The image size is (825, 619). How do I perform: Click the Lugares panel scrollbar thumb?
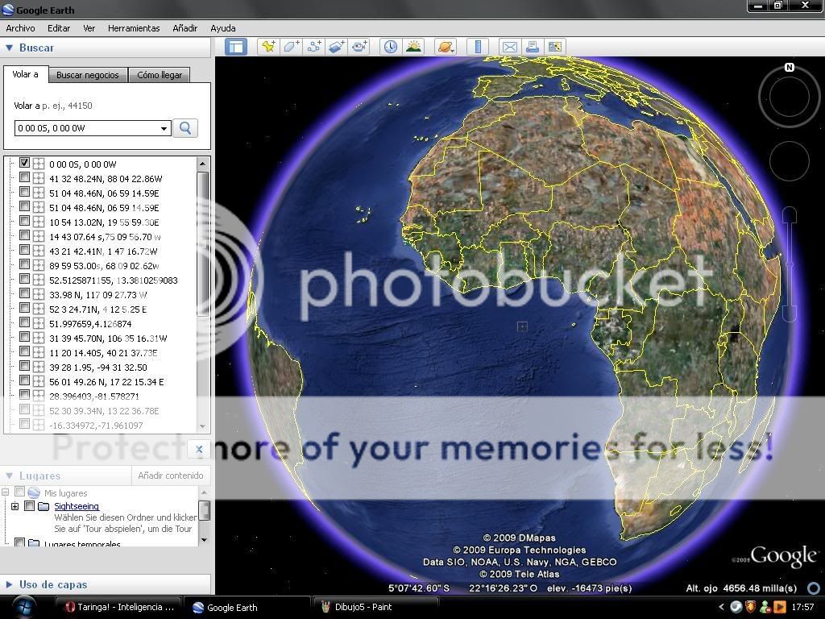[204, 510]
